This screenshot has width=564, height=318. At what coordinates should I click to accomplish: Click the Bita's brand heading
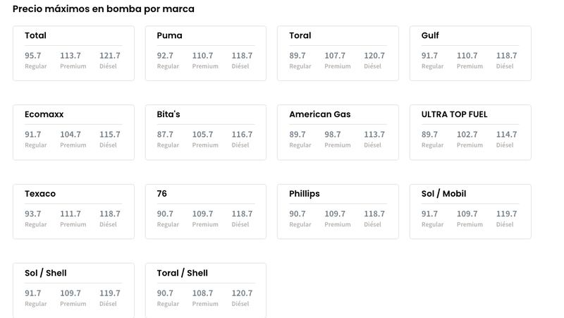(168, 114)
